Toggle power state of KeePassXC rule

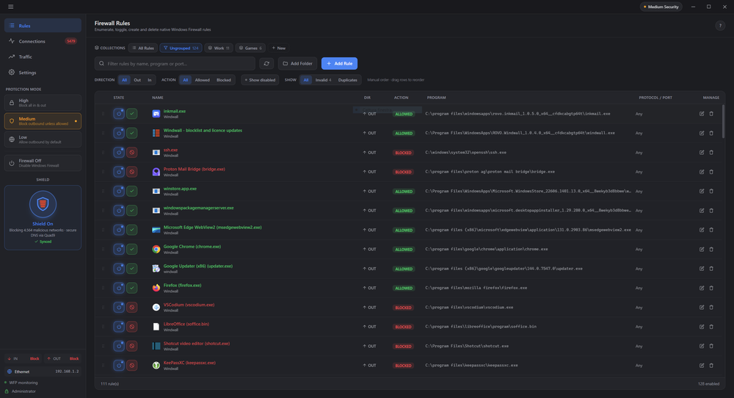click(119, 365)
